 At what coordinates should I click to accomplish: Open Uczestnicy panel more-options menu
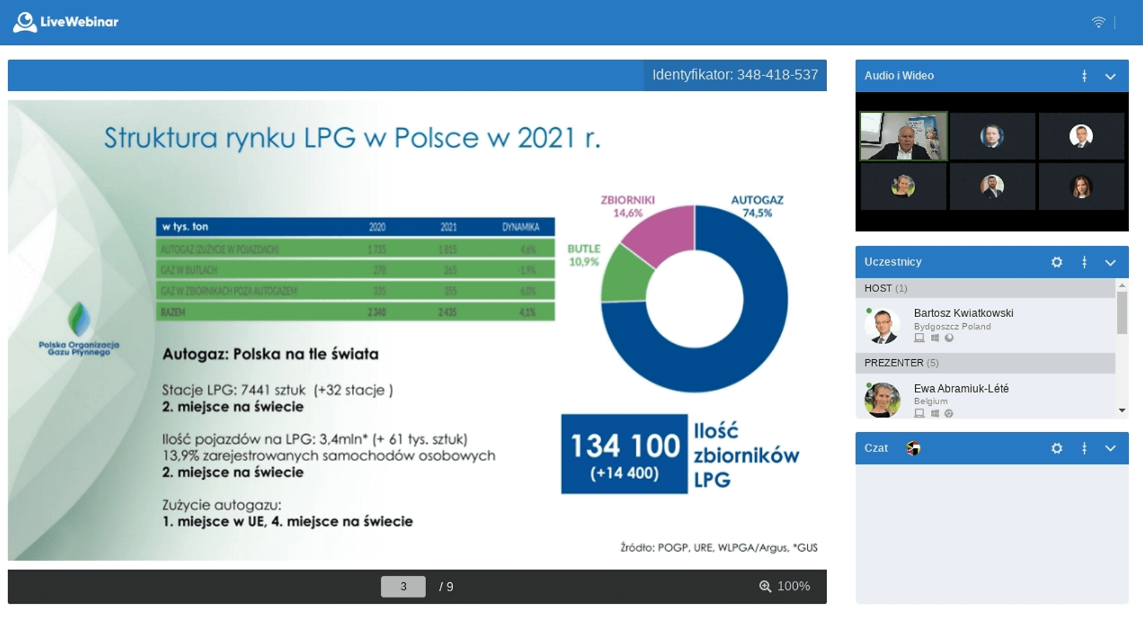pos(1084,262)
